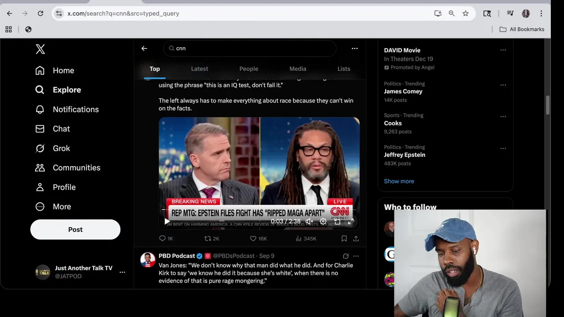This screenshot has width=564, height=317.
Task: Click the back arrow beside search box
Action: (144, 48)
